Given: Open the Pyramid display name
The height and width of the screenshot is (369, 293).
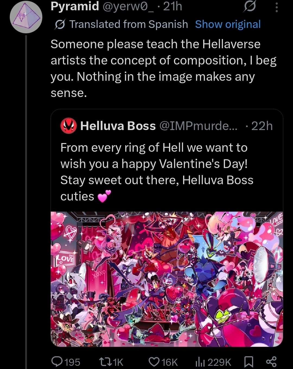Looking at the screenshot, I should tap(75, 7).
